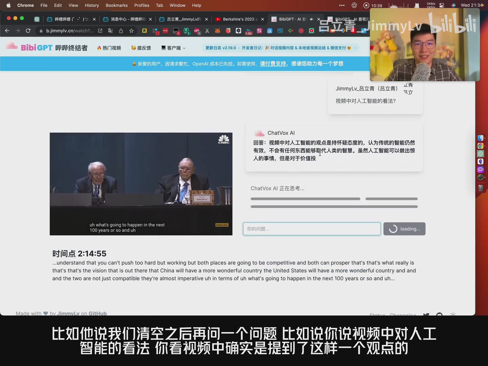The width and height of the screenshot is (488, 366).
Task: Open macOS Control Center toggles
Action: 442,5
